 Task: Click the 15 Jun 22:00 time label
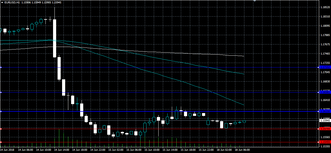point(206,150)
